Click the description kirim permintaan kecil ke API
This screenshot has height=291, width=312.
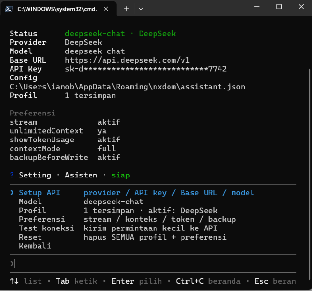[x=150, y=228]
